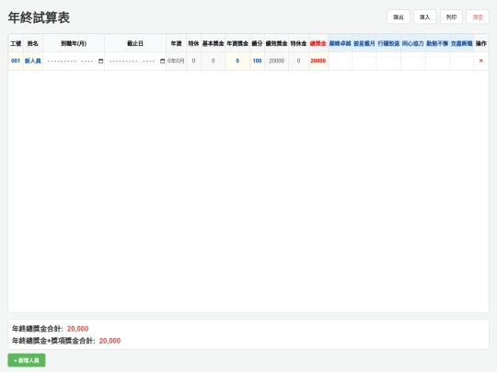The height and width of the screenshot is (372, 497).
Task: Click the 到職年(月) column header
Action: coord(74,43)
